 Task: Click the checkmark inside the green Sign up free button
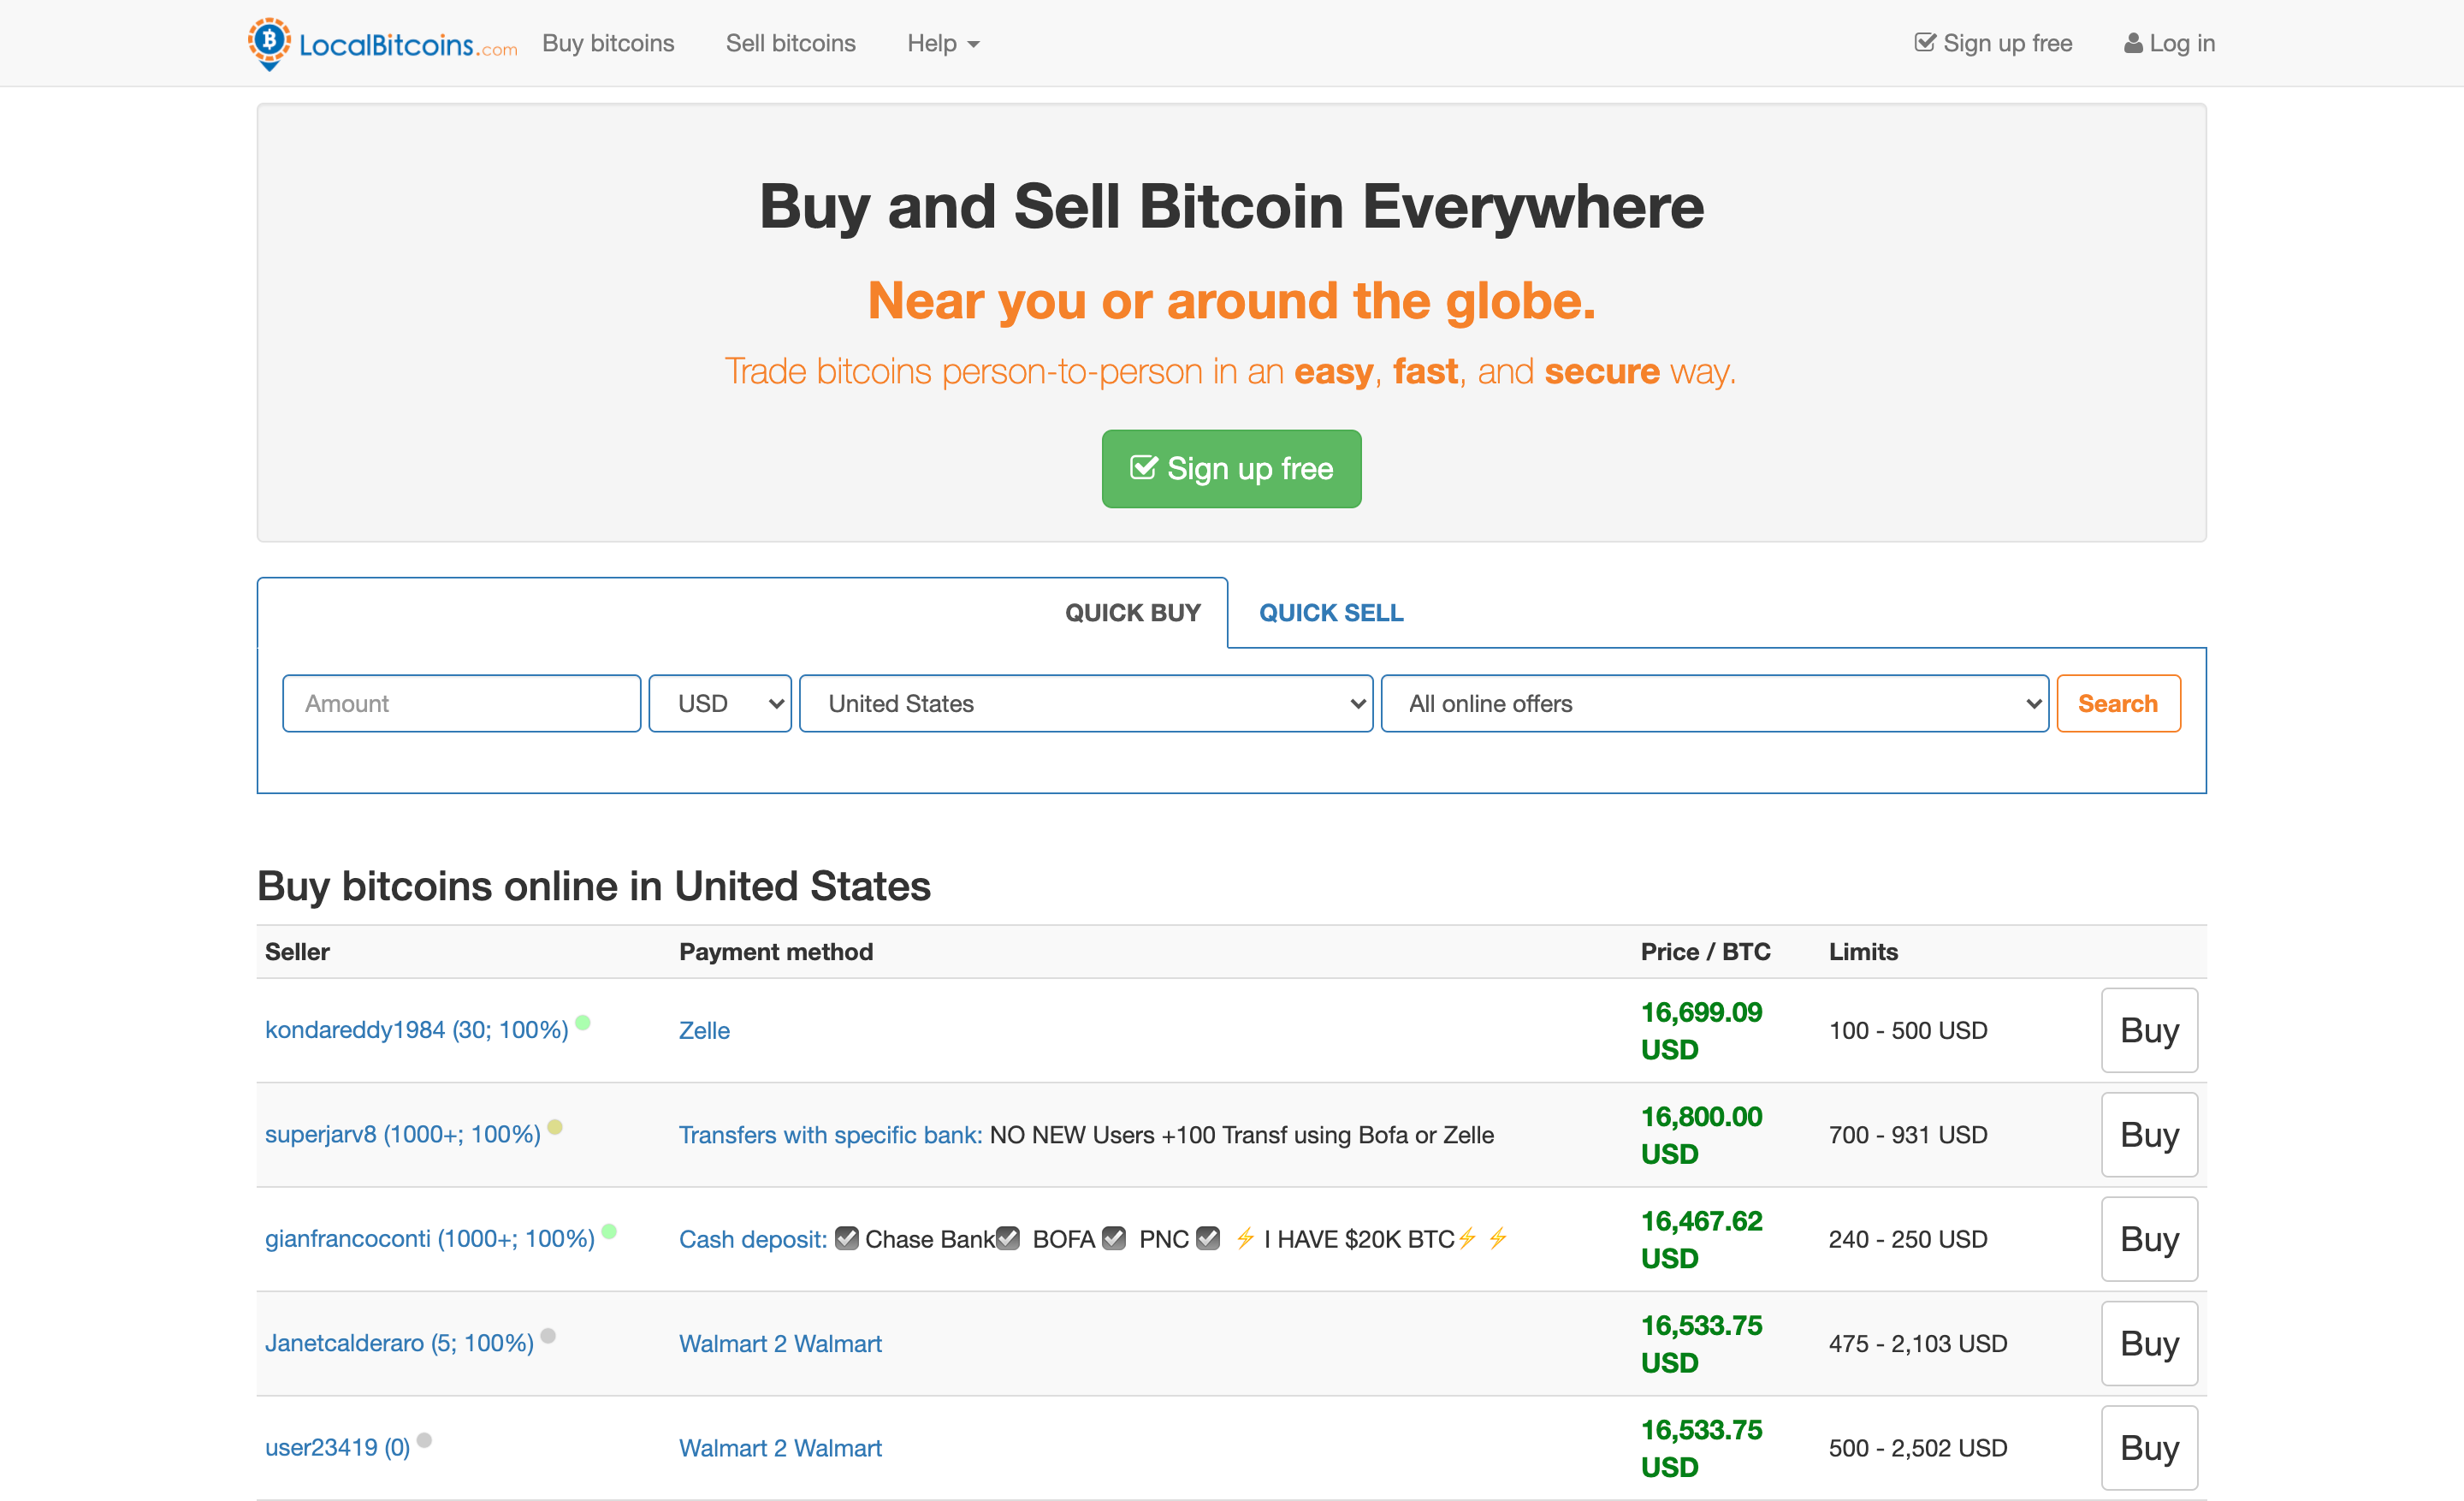[x=1144, y=467]
